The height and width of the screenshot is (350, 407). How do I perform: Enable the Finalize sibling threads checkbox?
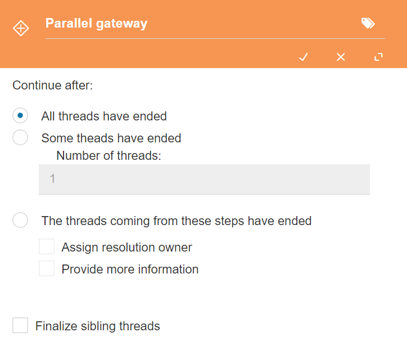[20, 325]
